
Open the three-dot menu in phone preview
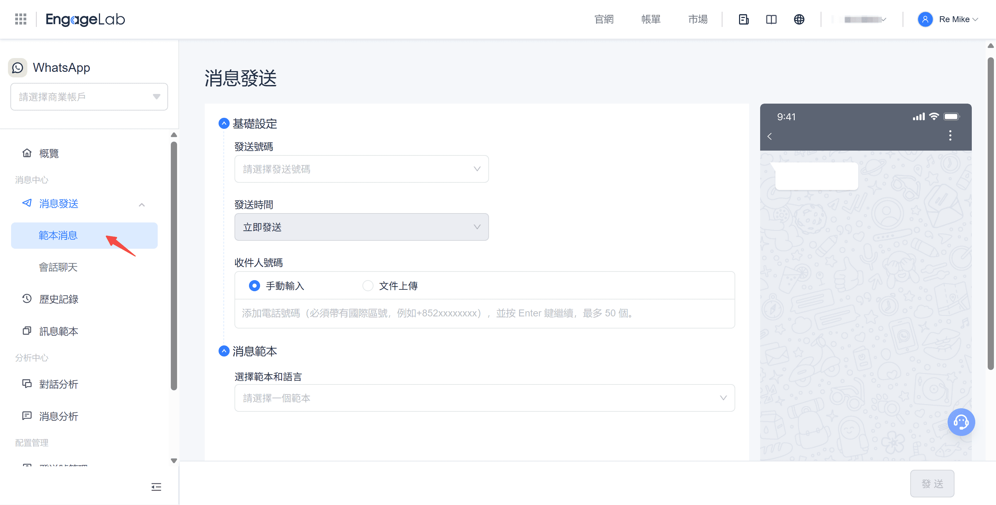tap(950, 135)
